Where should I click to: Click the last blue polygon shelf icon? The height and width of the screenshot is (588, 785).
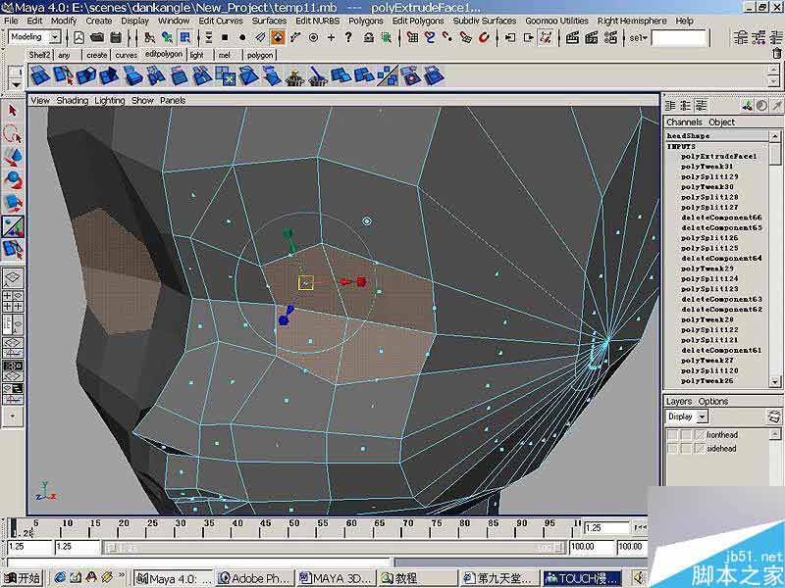coord(434,76)
